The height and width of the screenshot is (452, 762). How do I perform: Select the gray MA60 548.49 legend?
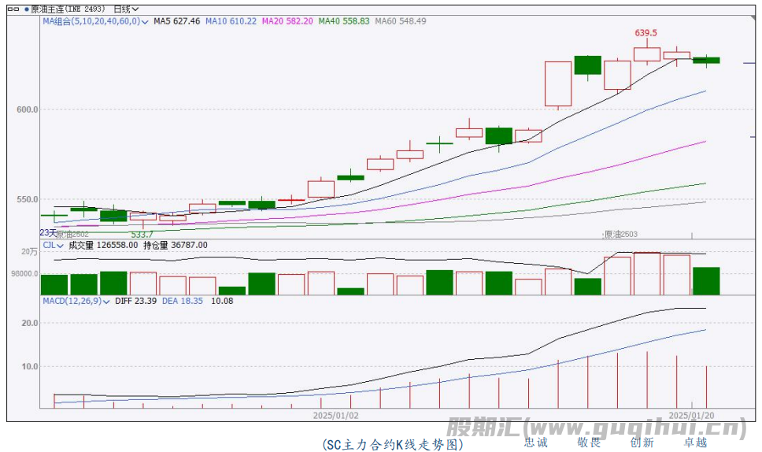(400, 21)
